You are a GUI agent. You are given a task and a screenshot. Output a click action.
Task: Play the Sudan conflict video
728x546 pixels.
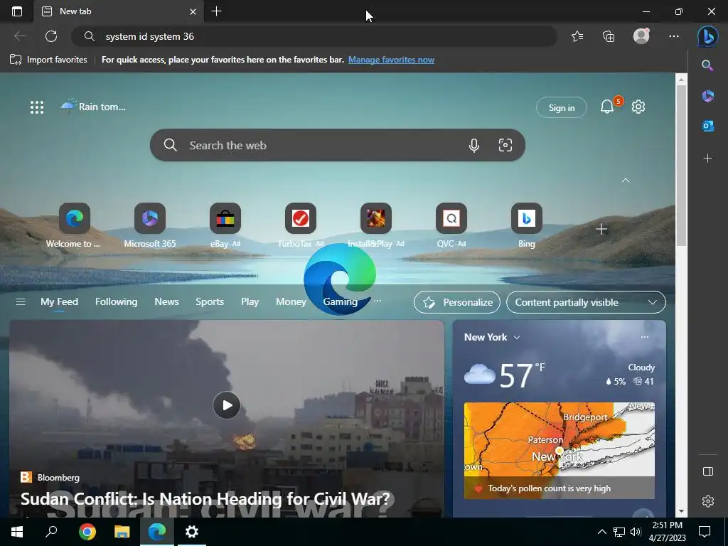[227, 405]
